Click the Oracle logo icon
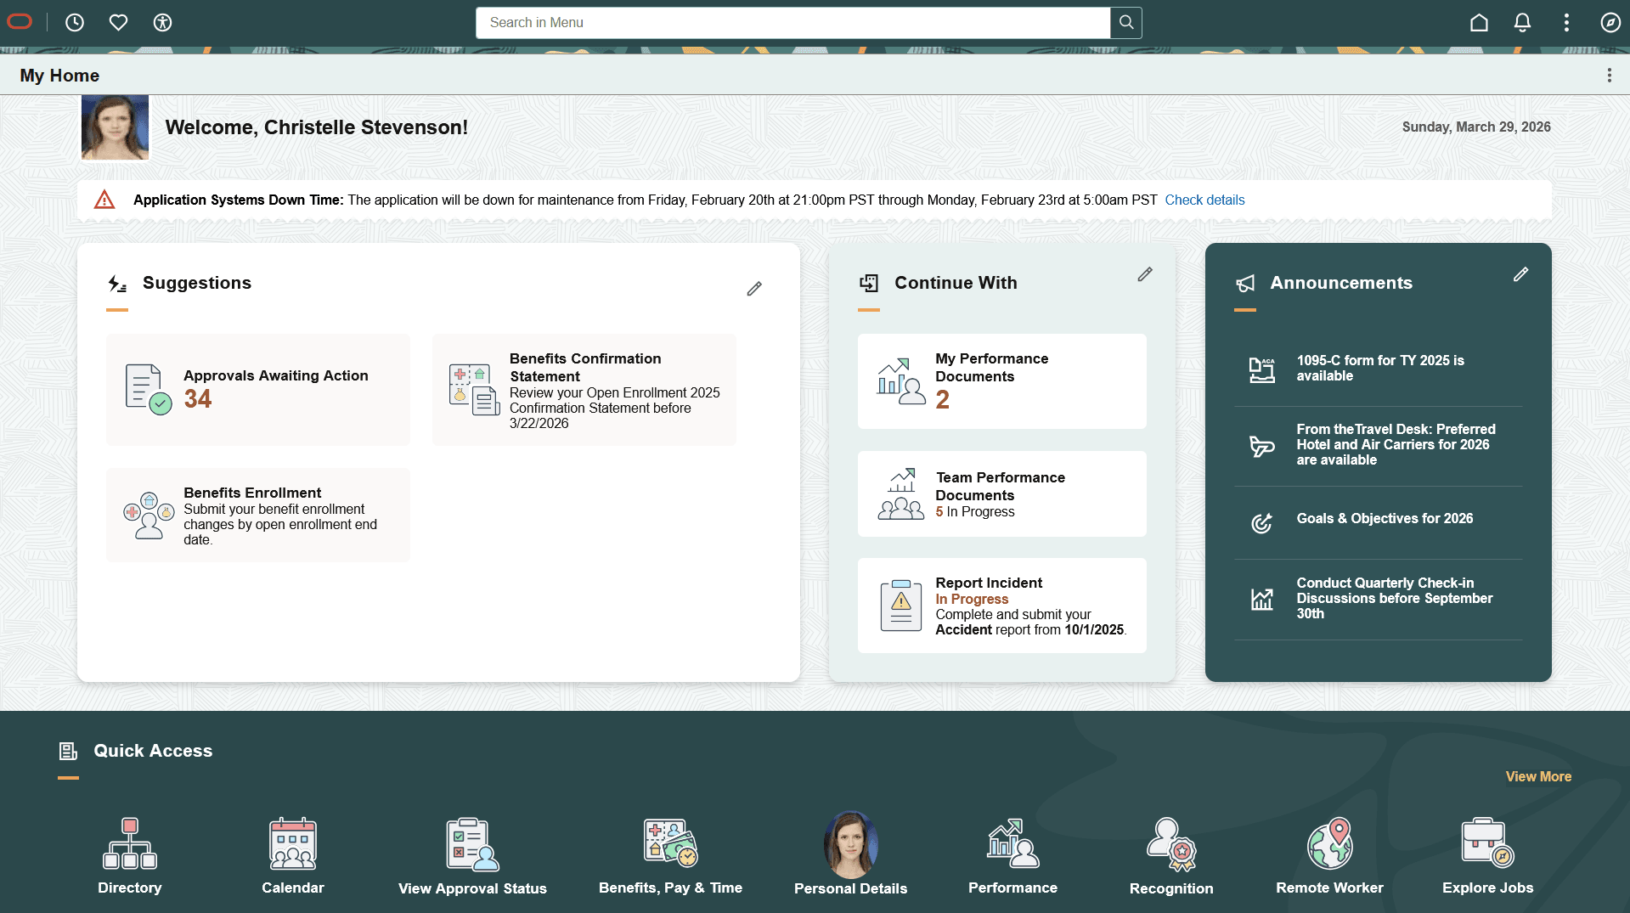Screen dimensions: 1630x913 pyautogui.click(x=20, y=22)
